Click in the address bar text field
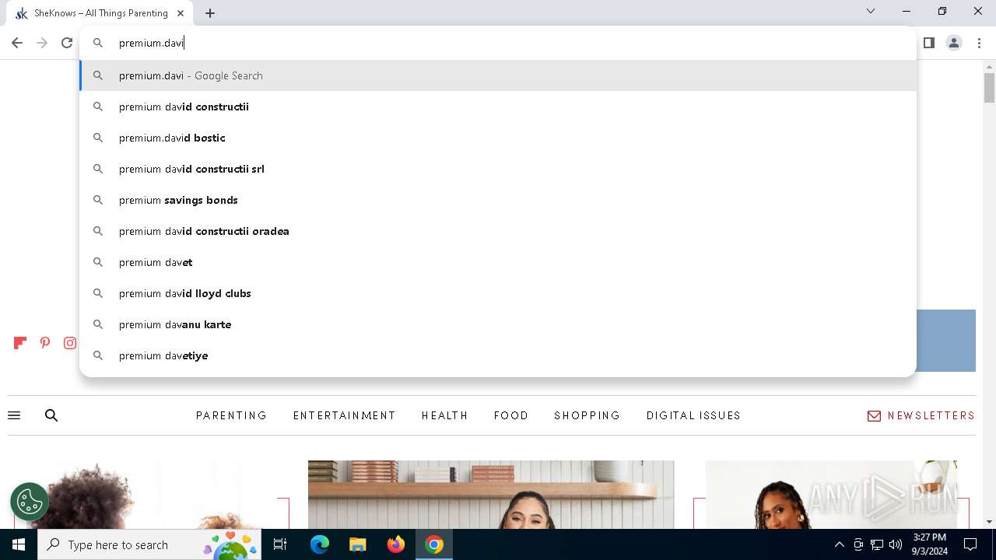This screenshot has height=560, width=996. pos(498,43)
